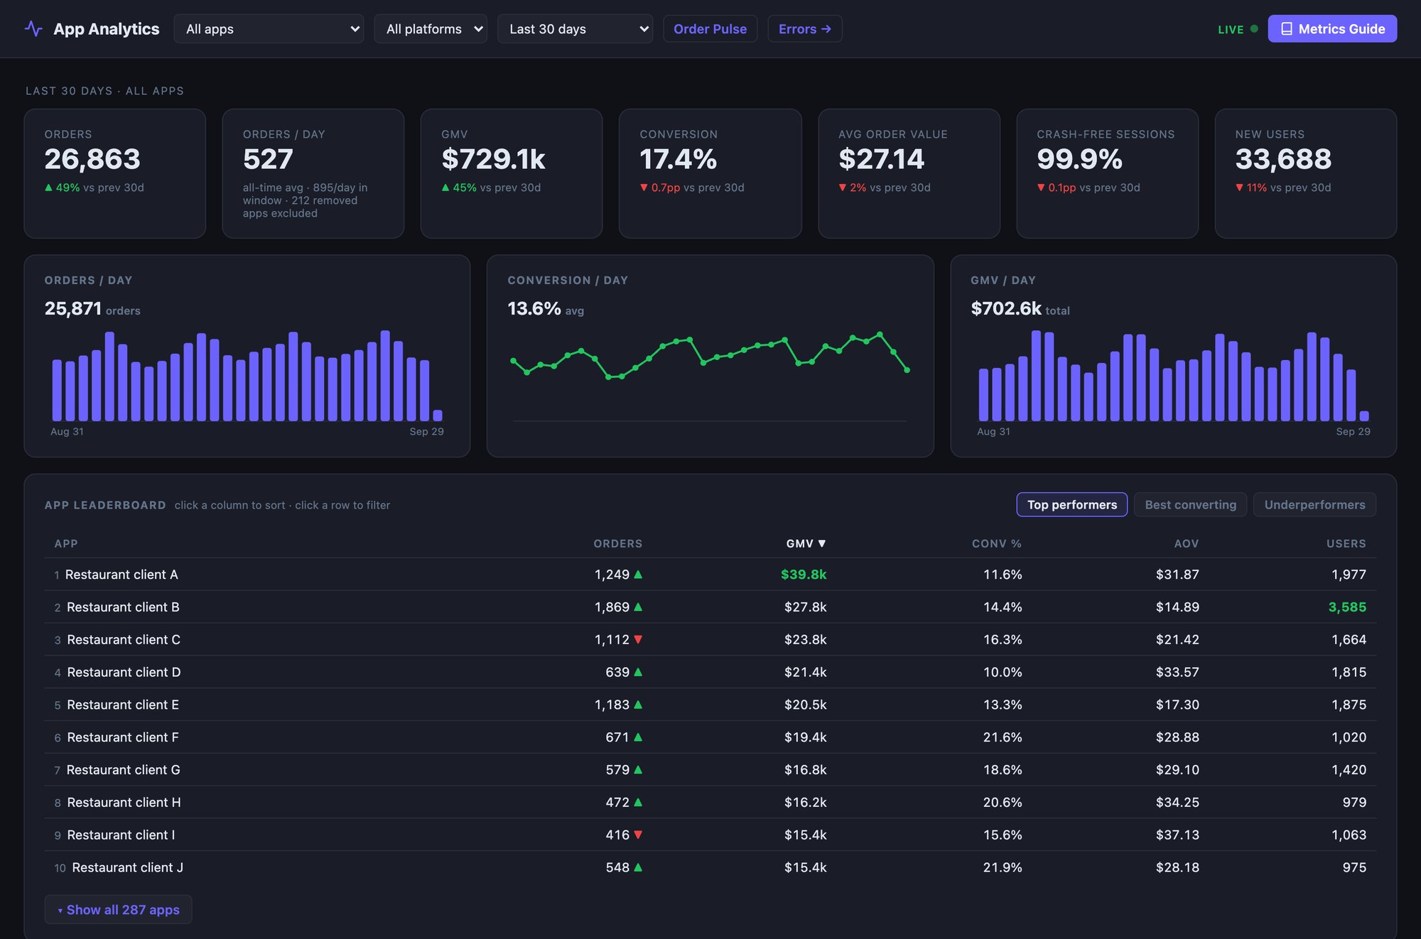The height and width of the screenshot is (939, 1421).
Task: Select the Top performers tab
Action: point(1071,505)
